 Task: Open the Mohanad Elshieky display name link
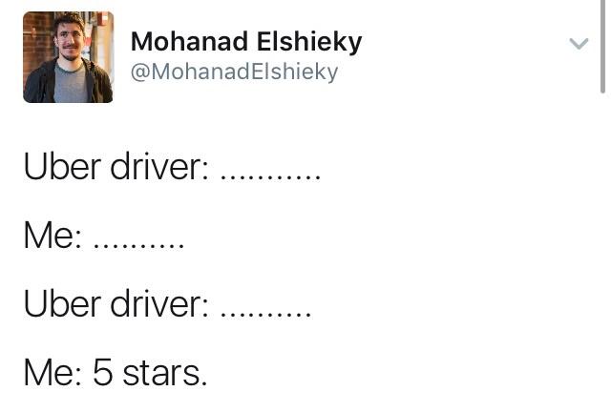245,42
